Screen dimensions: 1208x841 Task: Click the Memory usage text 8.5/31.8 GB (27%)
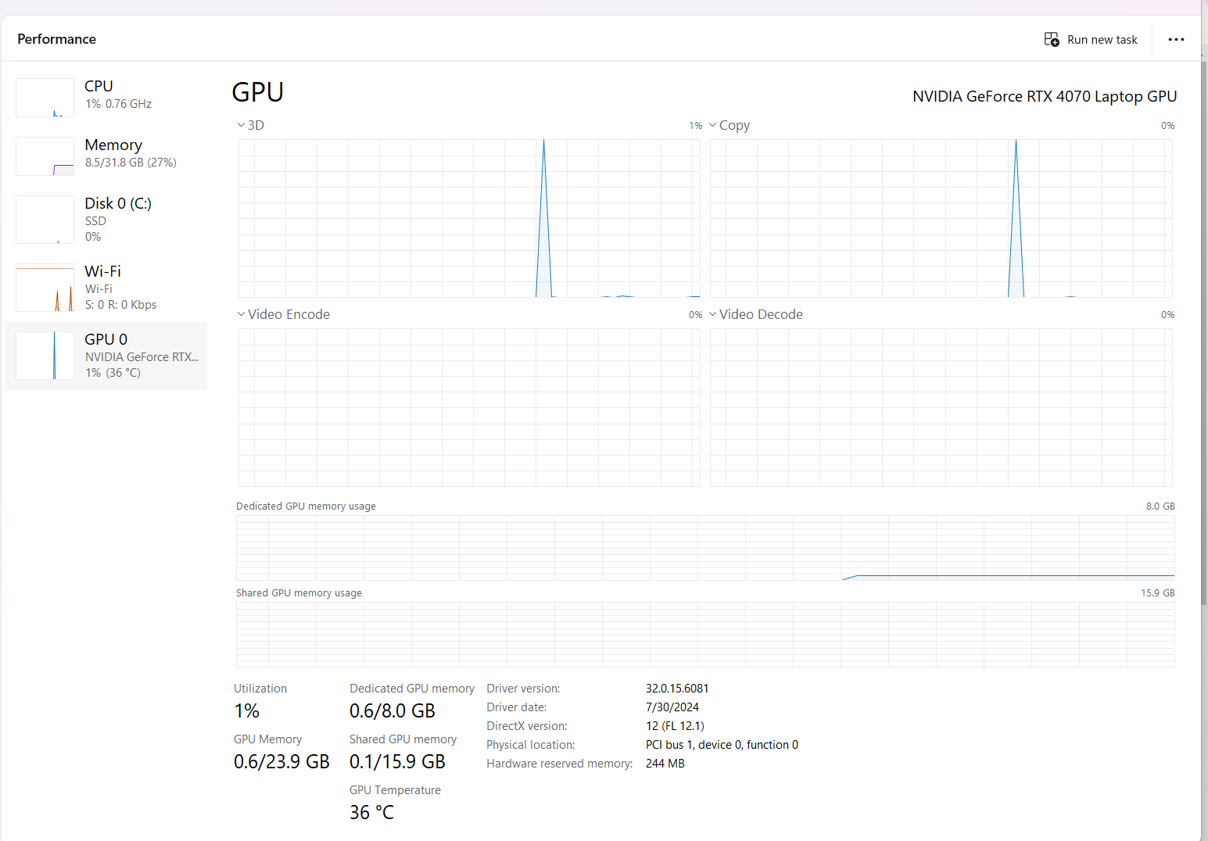pos(131,163)
